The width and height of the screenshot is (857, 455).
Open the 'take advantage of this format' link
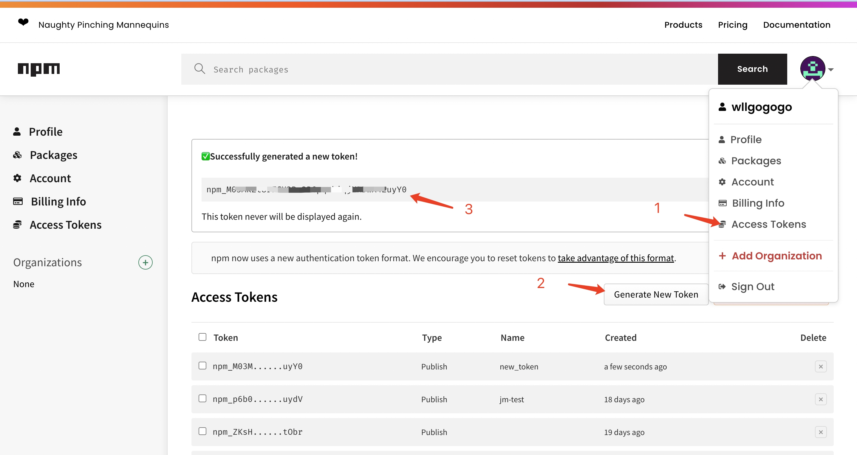pyautogui.click(x=615, y=258)
